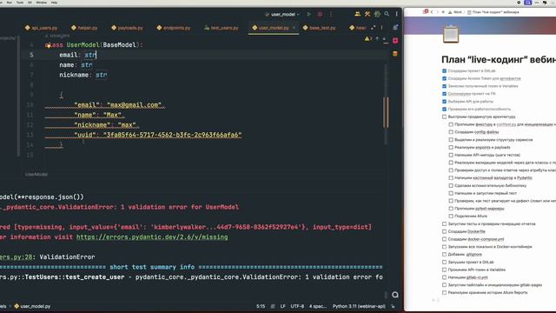Viewport: 556px width, 313px height.
Task: Open the AI assistant spiral icon
Action: coord(377,14)
